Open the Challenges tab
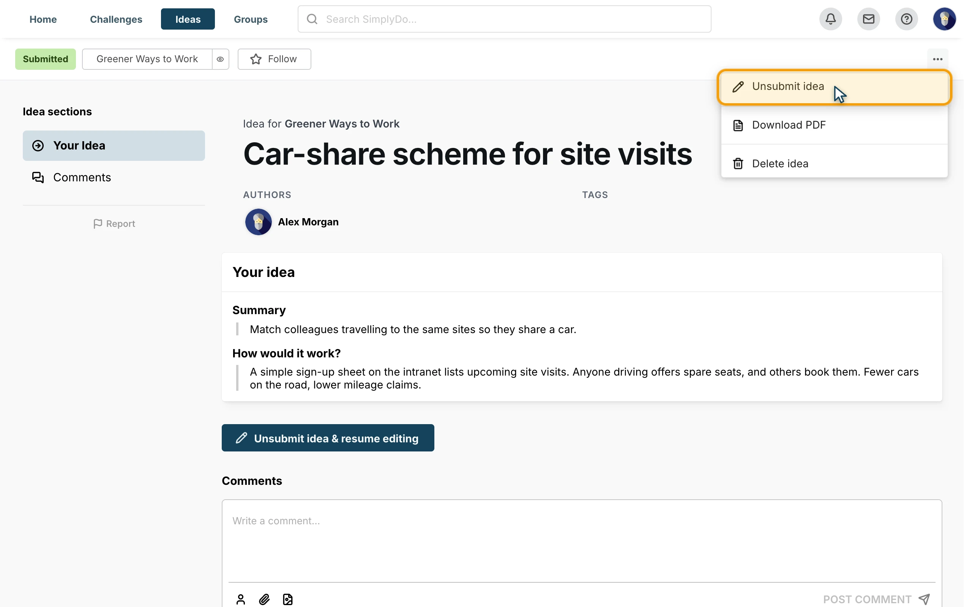The width and height of the screenshot is (972, 607). 116,19
